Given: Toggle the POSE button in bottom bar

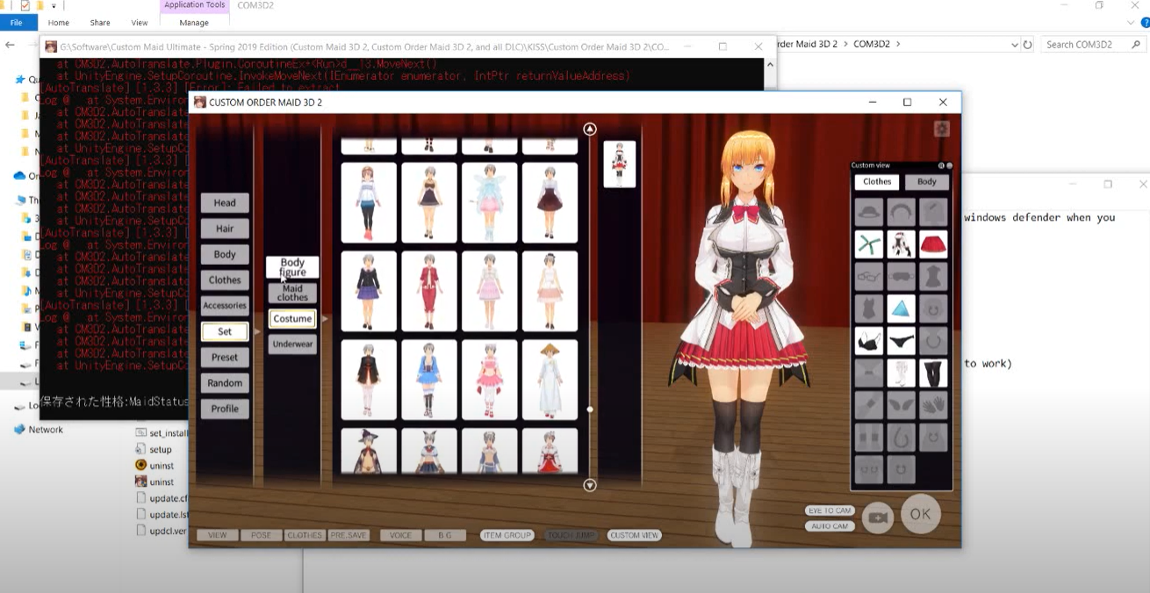Looking at the screenshot, I should tap(262, 535).
